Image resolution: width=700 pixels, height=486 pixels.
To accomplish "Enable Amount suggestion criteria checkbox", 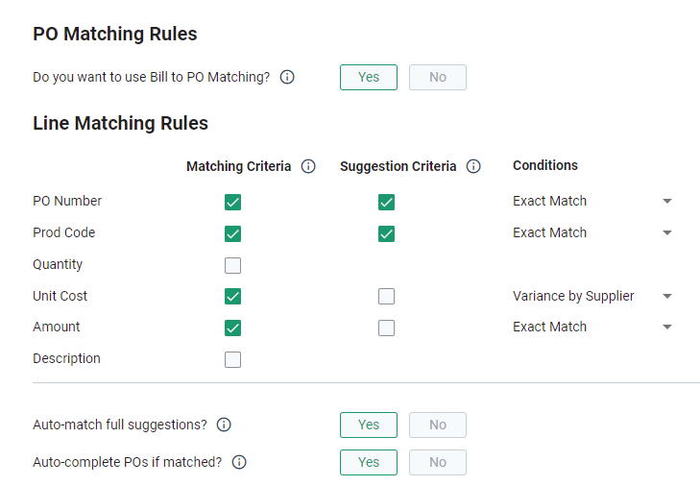I will pyautogui.click(x=386, y=328).
